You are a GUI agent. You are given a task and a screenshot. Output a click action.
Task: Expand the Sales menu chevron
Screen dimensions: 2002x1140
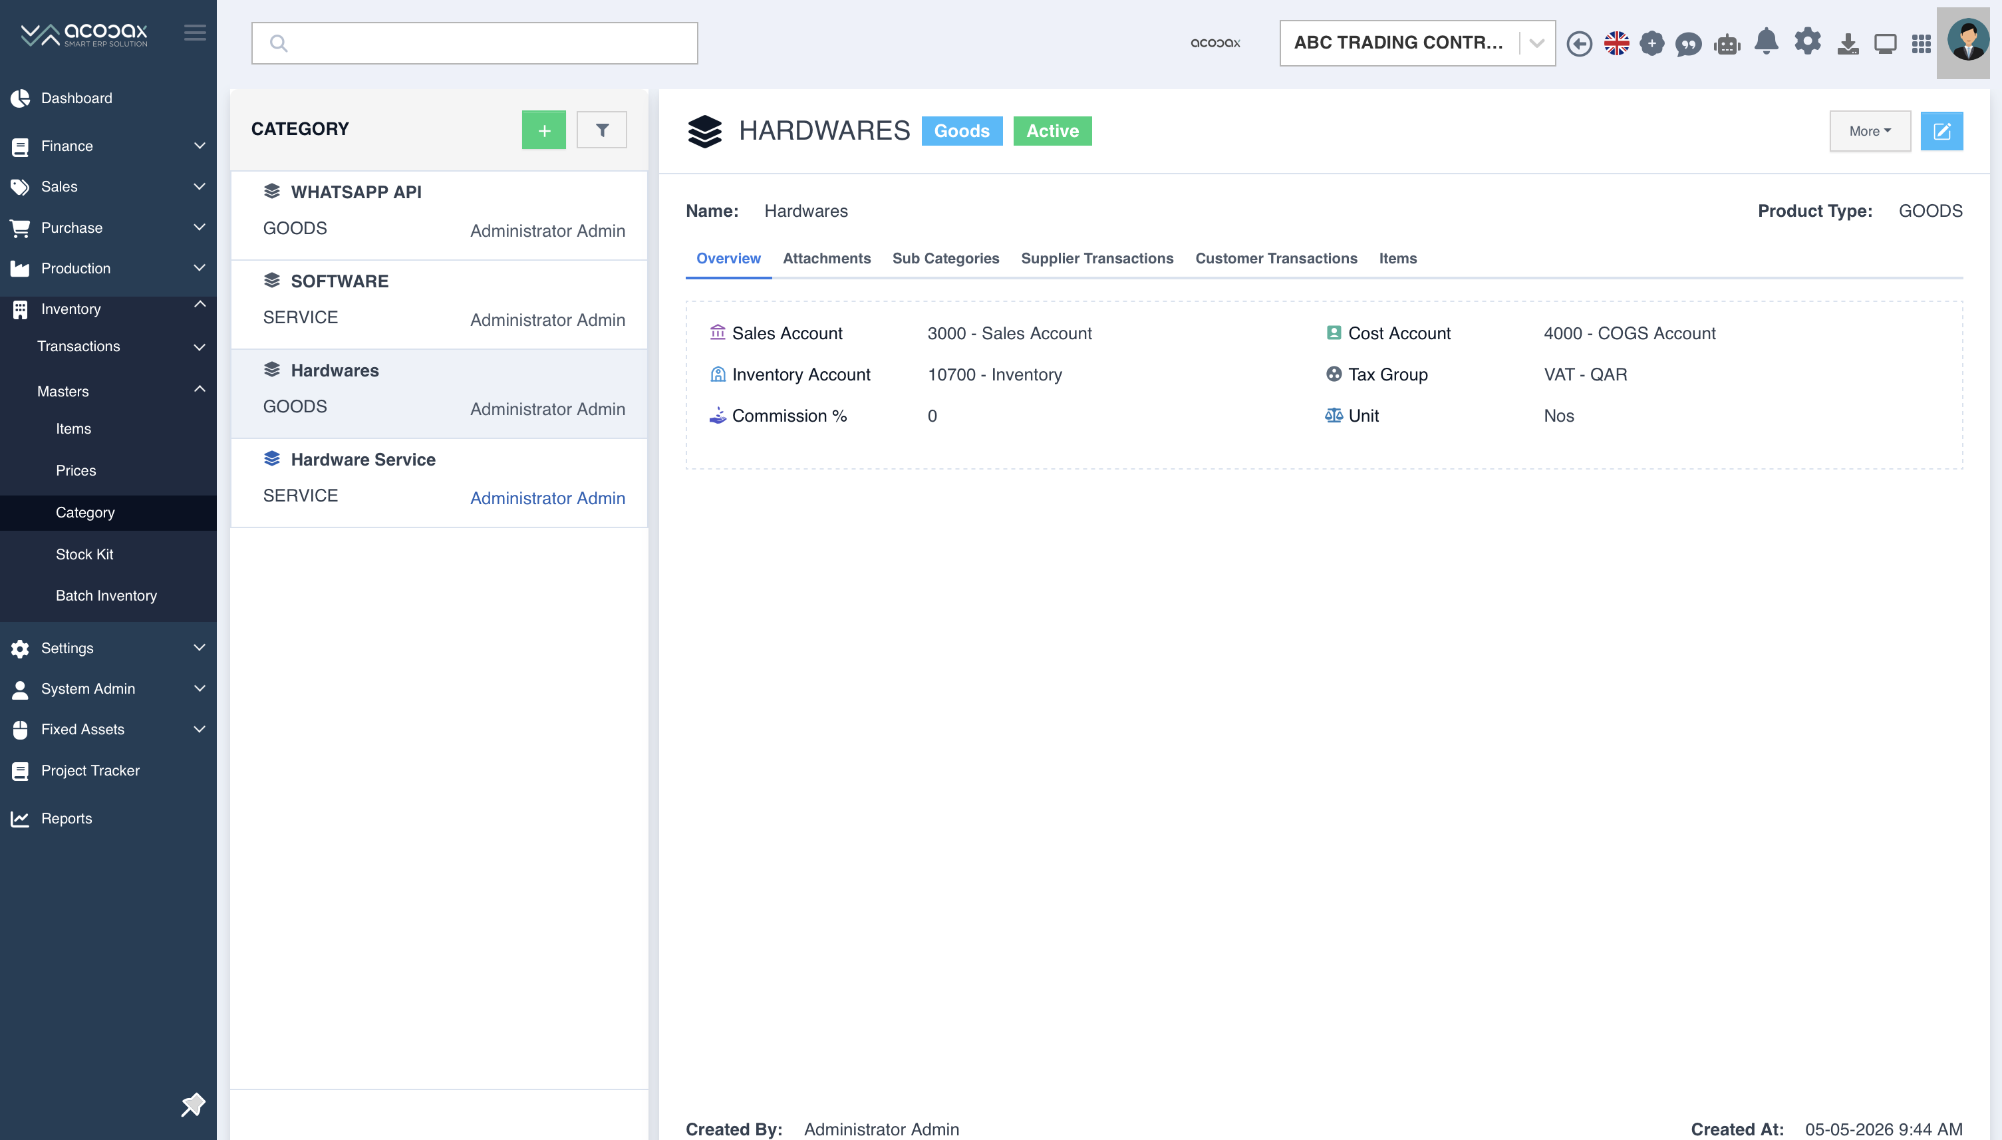tap(200, 186)
